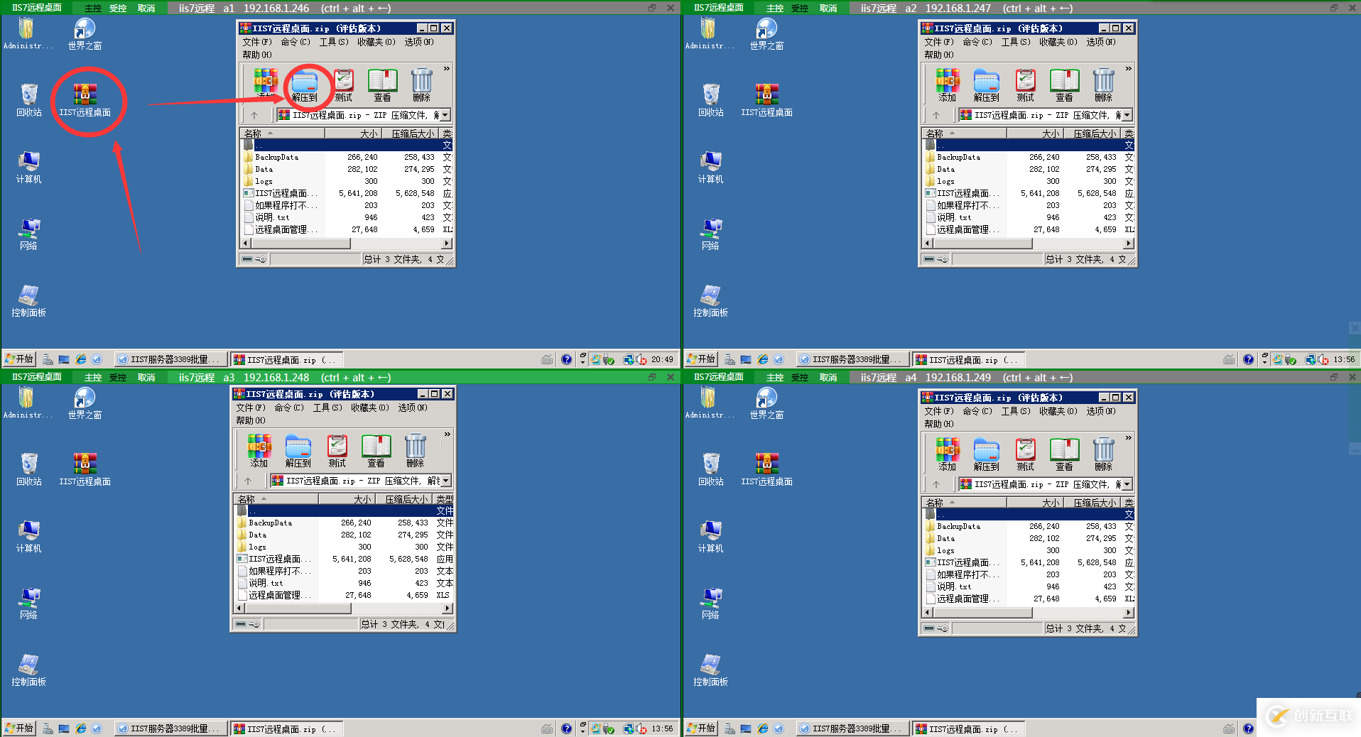Viewport: 1361px width, 737px height.
Task: Click 主控 in the a1 session title bar
Action: [x=93, y=9]
